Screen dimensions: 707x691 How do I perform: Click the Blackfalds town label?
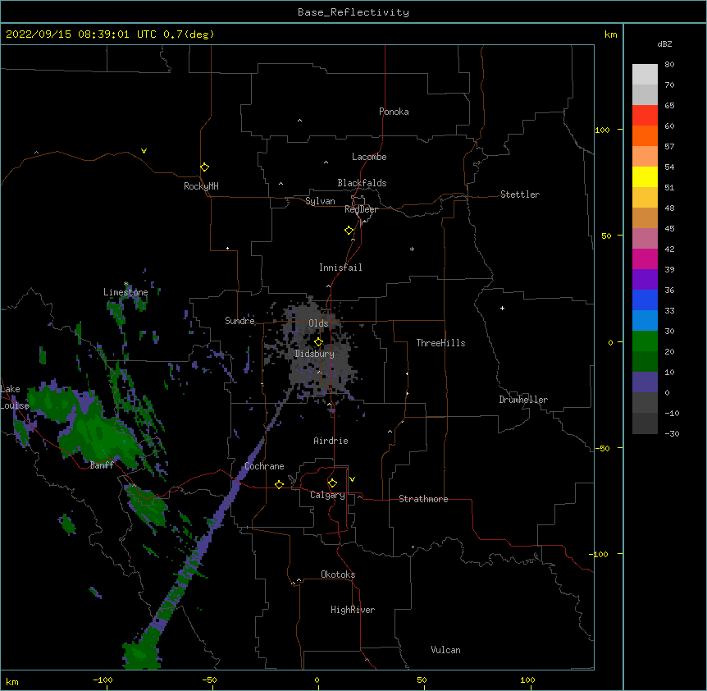pos(362,183)
